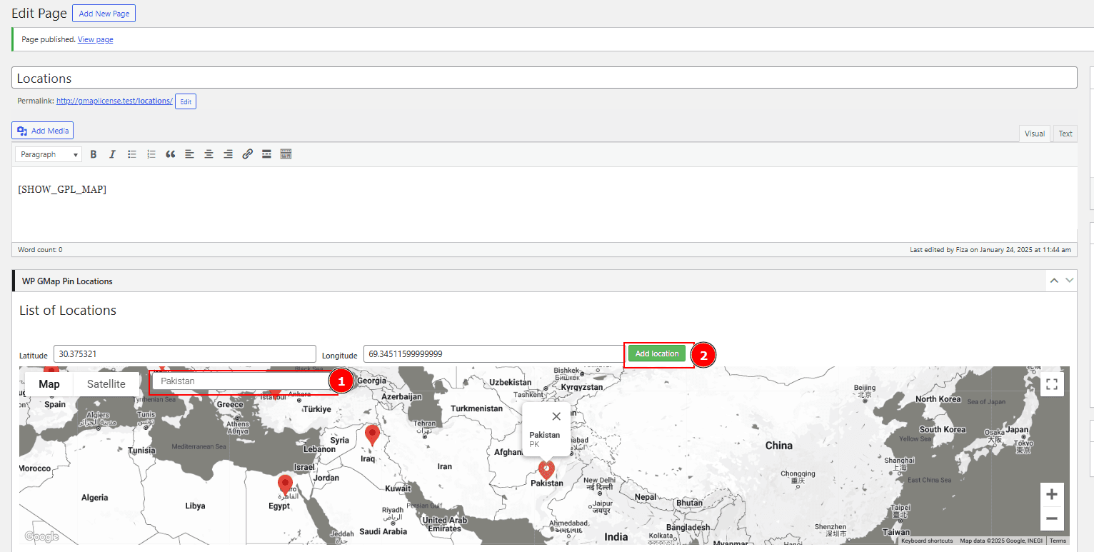Toggle fullscreen view on the map
The height and width of the screenshot is (552, 1094).
pyautogui.click(x=1051, y=384)
